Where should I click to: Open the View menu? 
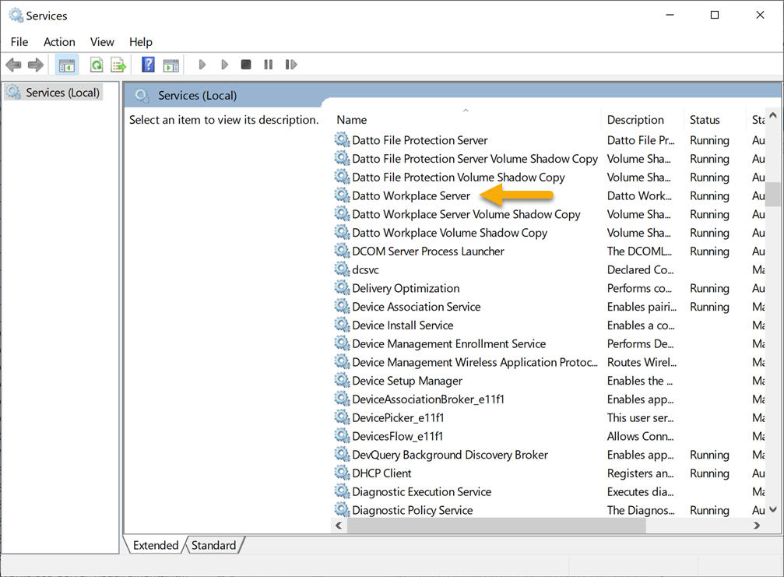click(102, 41)
